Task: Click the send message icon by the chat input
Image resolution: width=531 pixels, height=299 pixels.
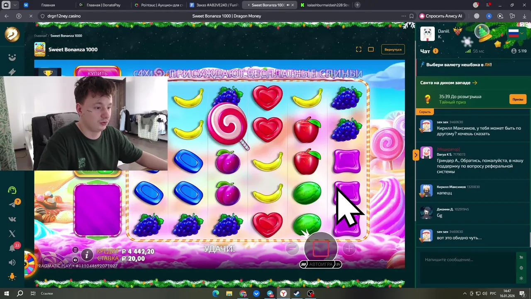Action: 521,257
